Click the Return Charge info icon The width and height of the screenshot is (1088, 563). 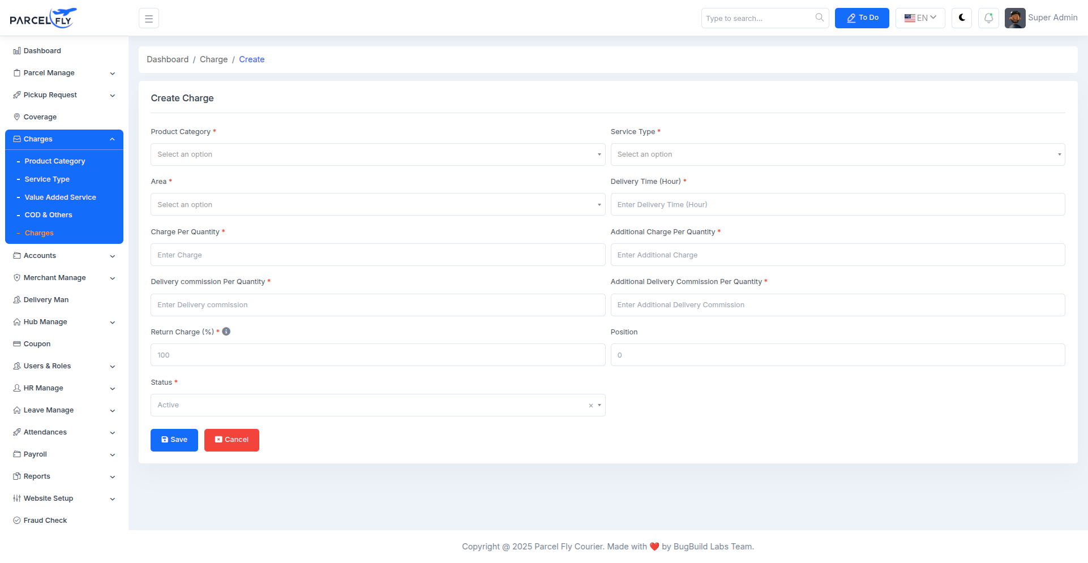pyautogui.click(x=226, y=332)
